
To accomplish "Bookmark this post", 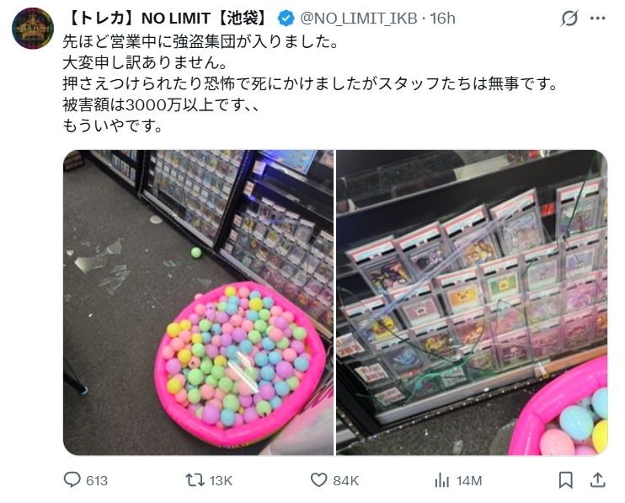I will (x=565, y=480).
